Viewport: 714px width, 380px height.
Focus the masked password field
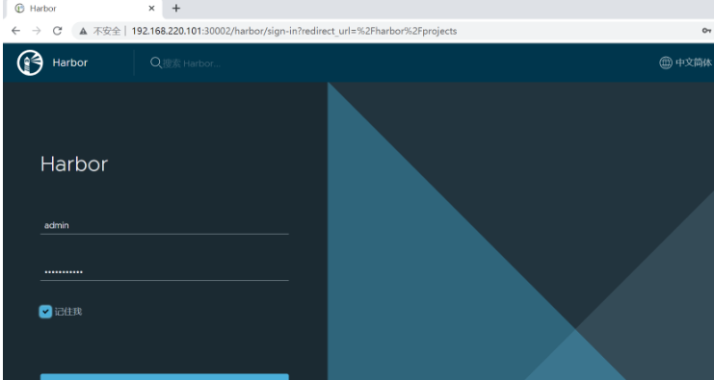(x=165, y=272)
